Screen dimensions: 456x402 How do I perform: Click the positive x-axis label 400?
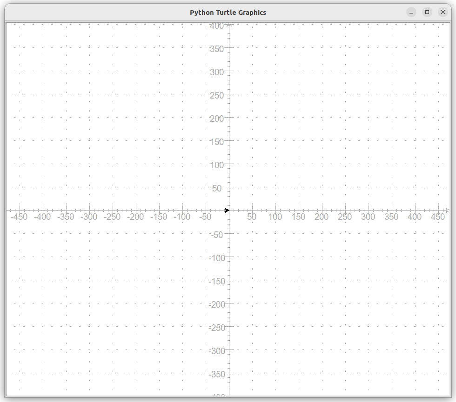(415, 217)
